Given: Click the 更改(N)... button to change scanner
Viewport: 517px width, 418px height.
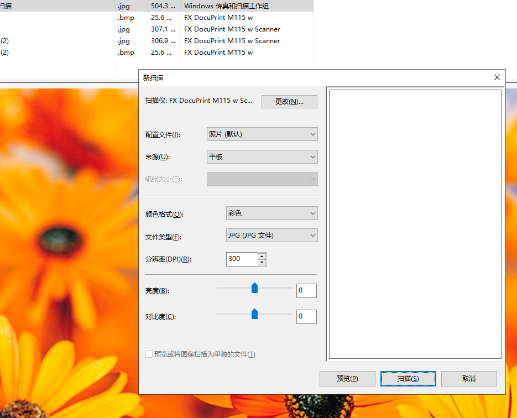Looking at the screenshot, I should (289, 102).
